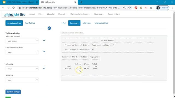
Task: Expand the Manipulate variables menu
Action: click(x=80, y=14)
